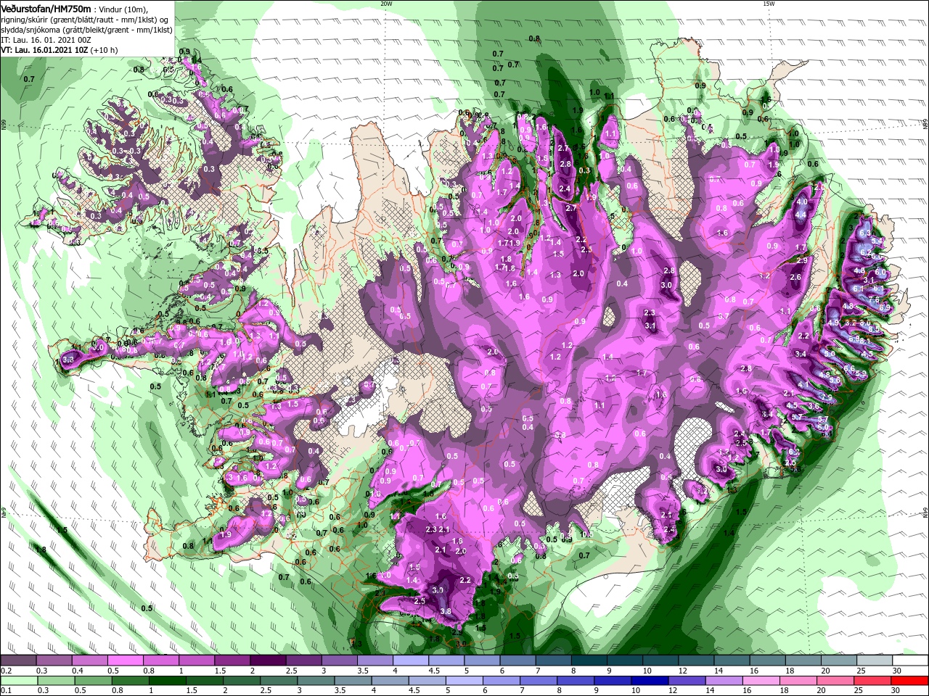Click the 3.3 value at Snæfellsnes western tip
This screenshot has width=929, height=696.
(70, 360)
